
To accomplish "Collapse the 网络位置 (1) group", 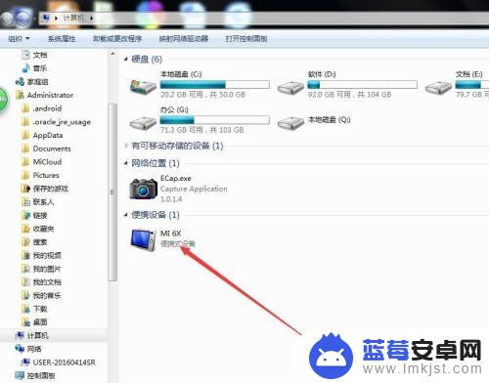I will 126,163.
